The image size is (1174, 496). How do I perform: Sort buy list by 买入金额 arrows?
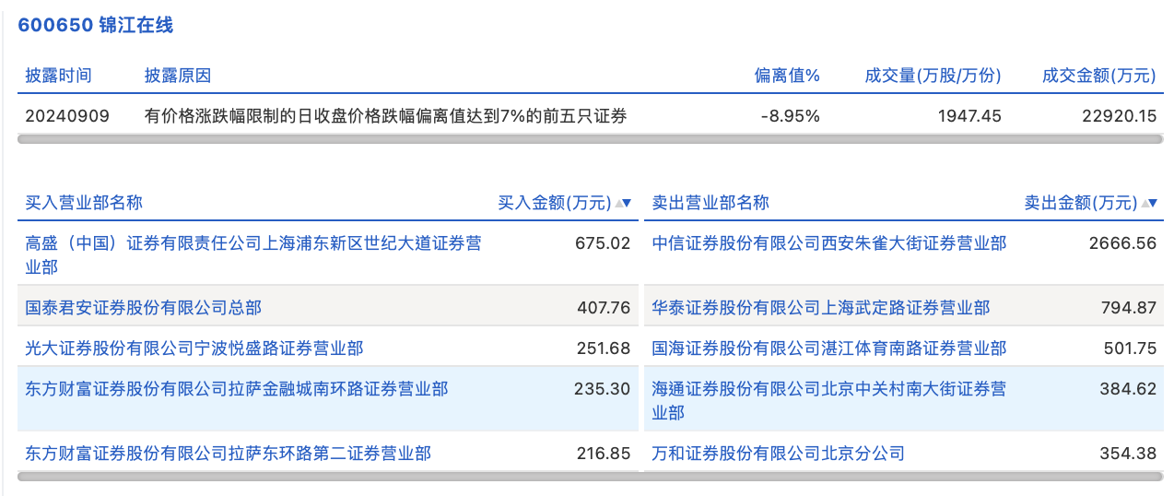click(x=623, y=204)
